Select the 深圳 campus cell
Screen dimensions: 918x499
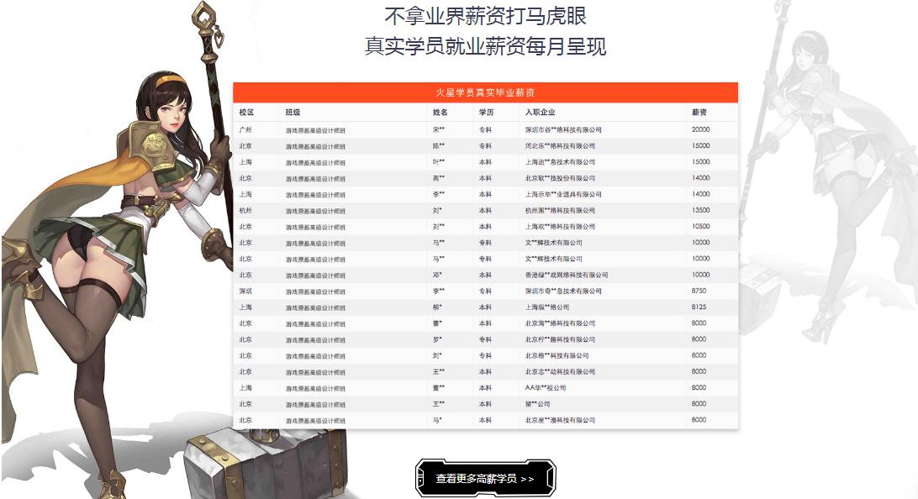point(245,292)
